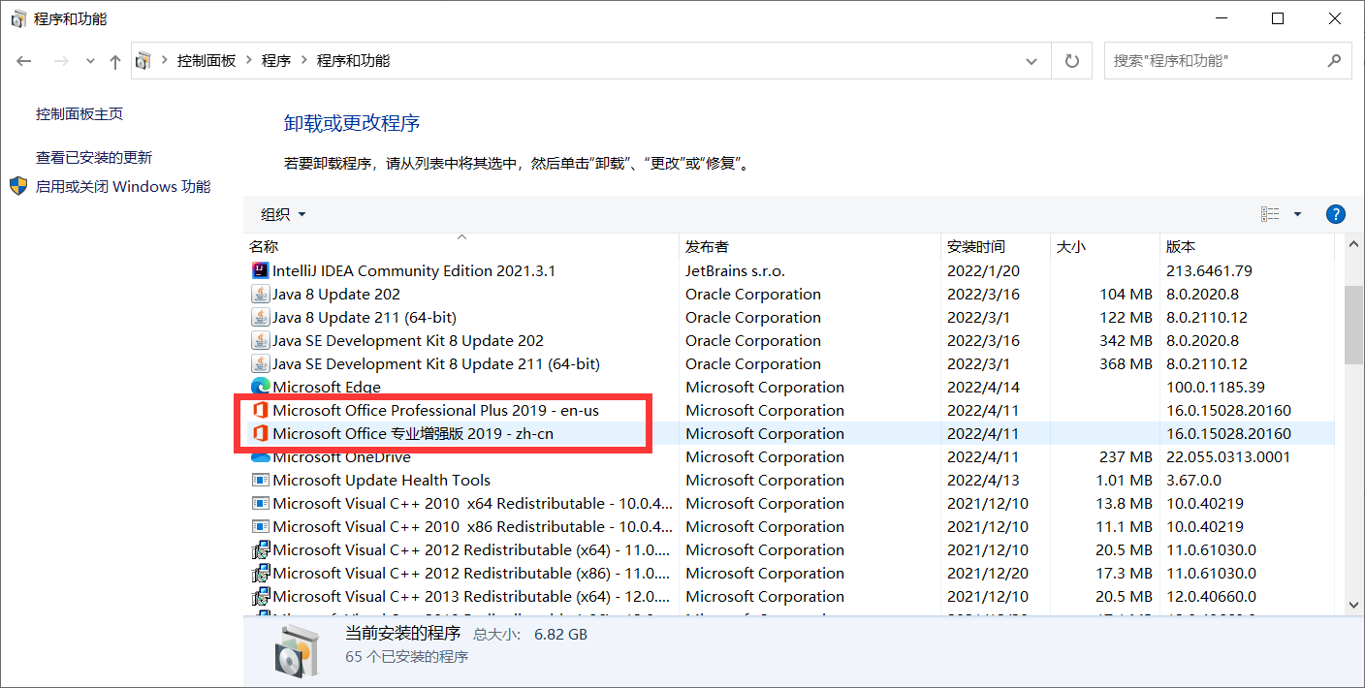Click the blue help question mark icon
This screenshot has height=688, width=1365.
click(1335, 214)
